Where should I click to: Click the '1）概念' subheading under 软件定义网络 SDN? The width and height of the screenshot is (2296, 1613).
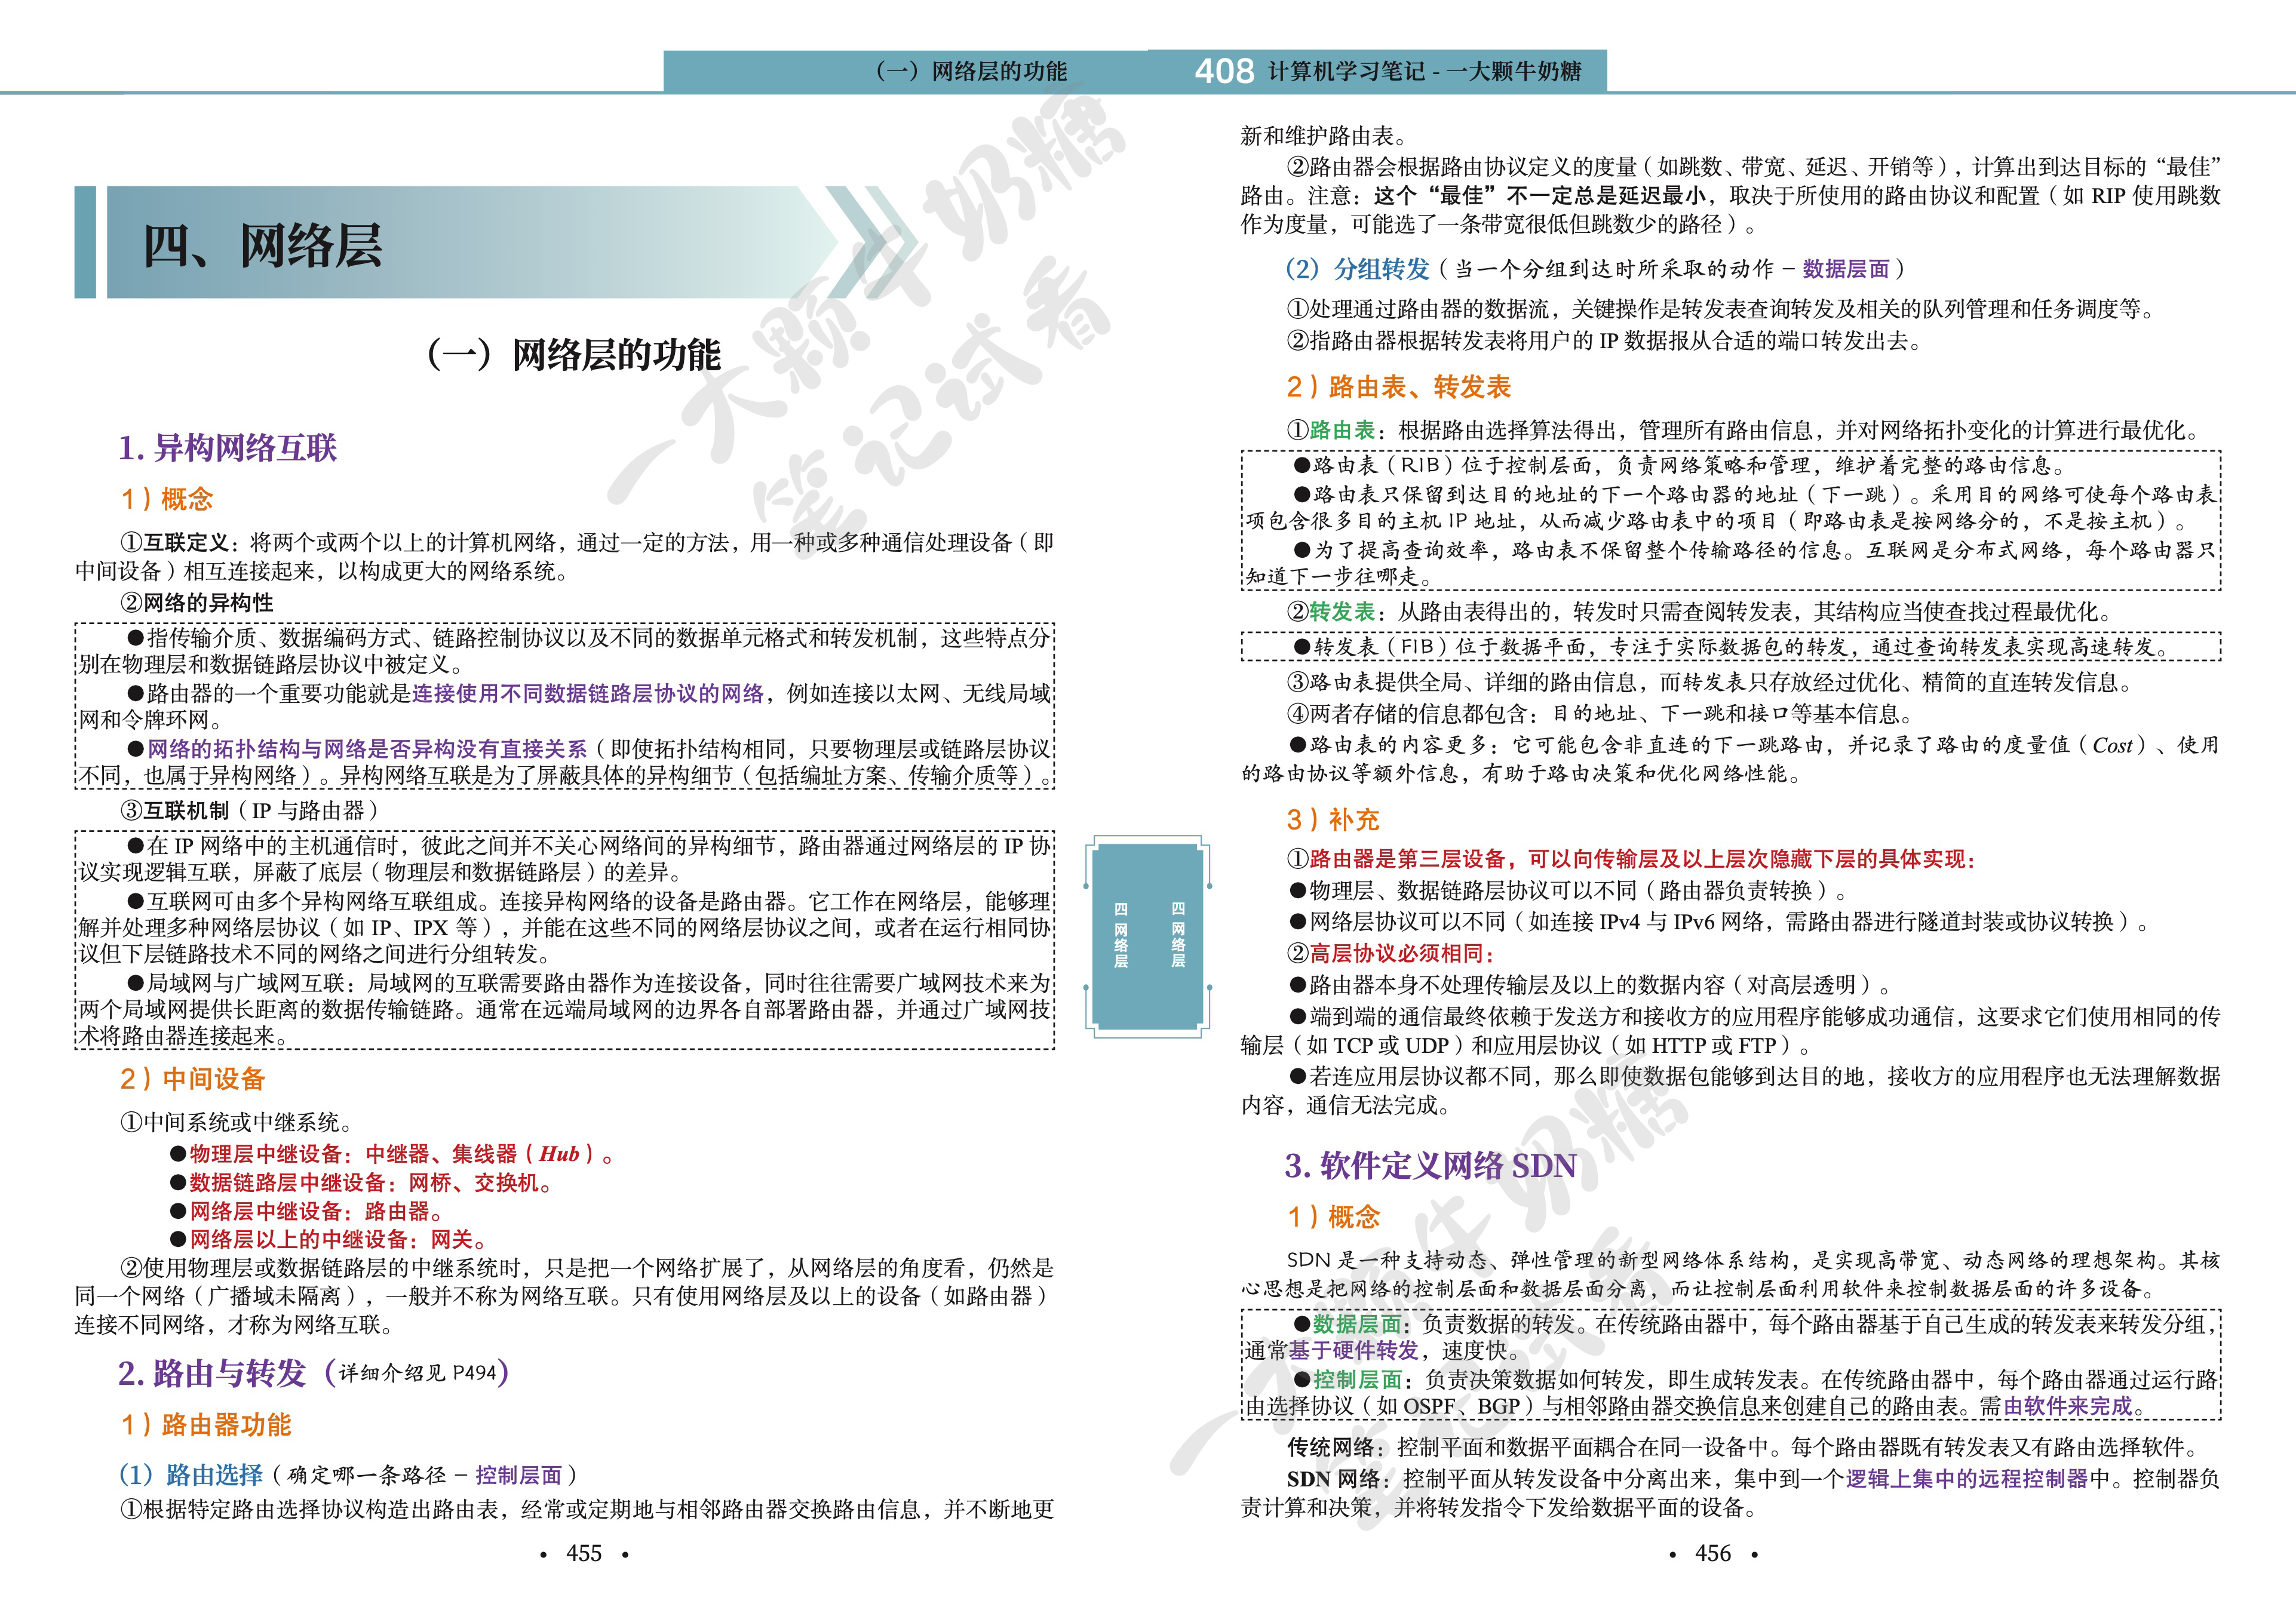click(x=1333, y=1216)
